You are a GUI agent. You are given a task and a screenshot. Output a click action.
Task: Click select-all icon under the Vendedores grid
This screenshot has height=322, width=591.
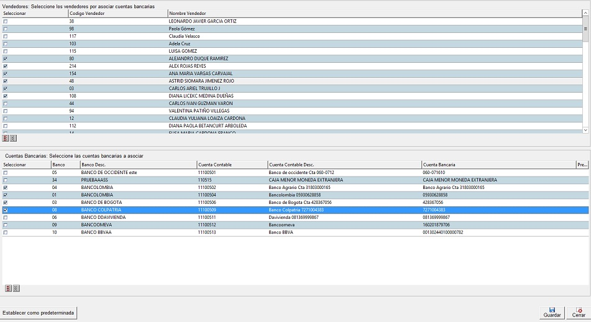(6, 139)
